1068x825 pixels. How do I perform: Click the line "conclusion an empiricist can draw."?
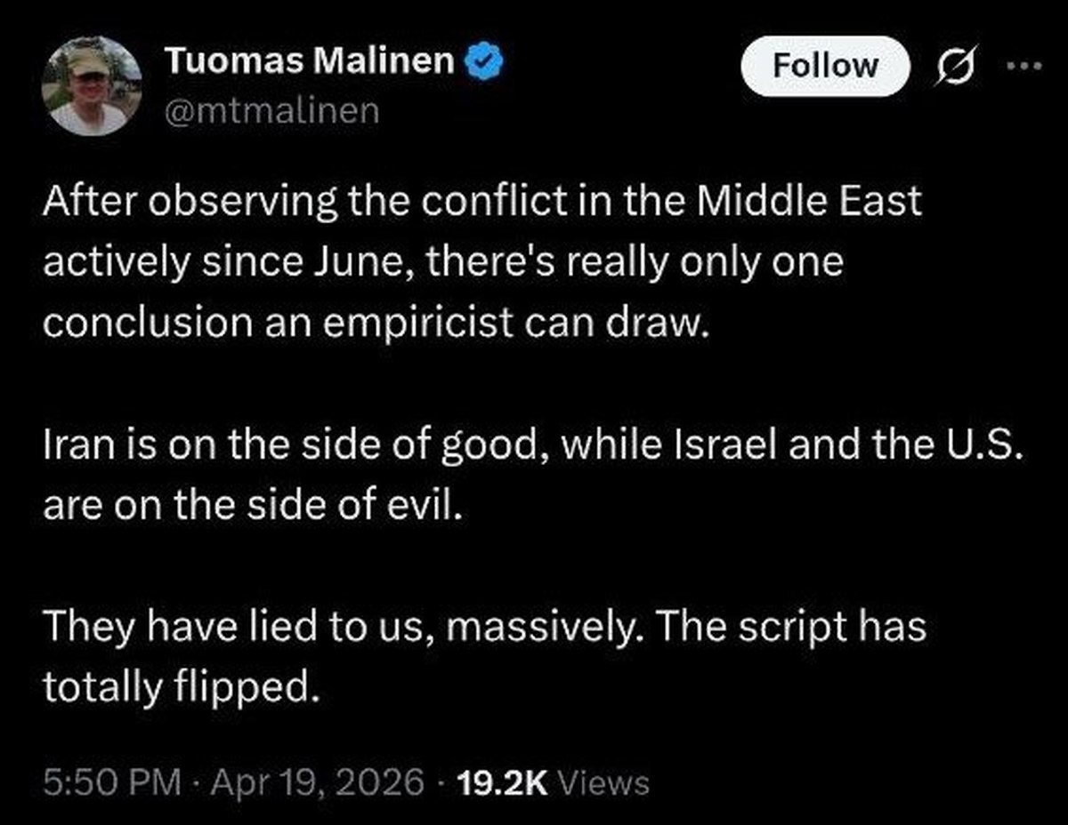click(x=375, y=324)
